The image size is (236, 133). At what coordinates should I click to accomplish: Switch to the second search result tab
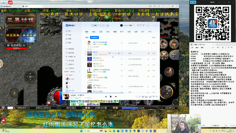click(94, 32)
